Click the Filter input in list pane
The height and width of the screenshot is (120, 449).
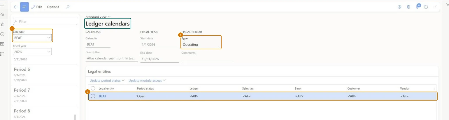[45, 21]
